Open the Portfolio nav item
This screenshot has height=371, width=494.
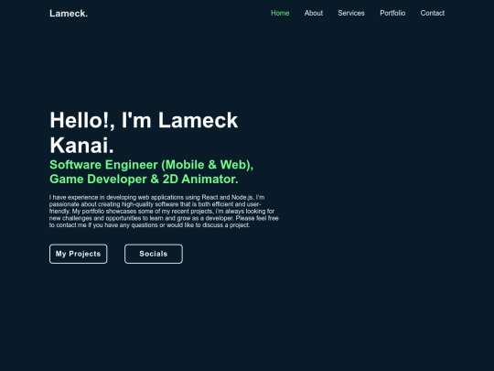pyautogui.click(x=392, y=13)
